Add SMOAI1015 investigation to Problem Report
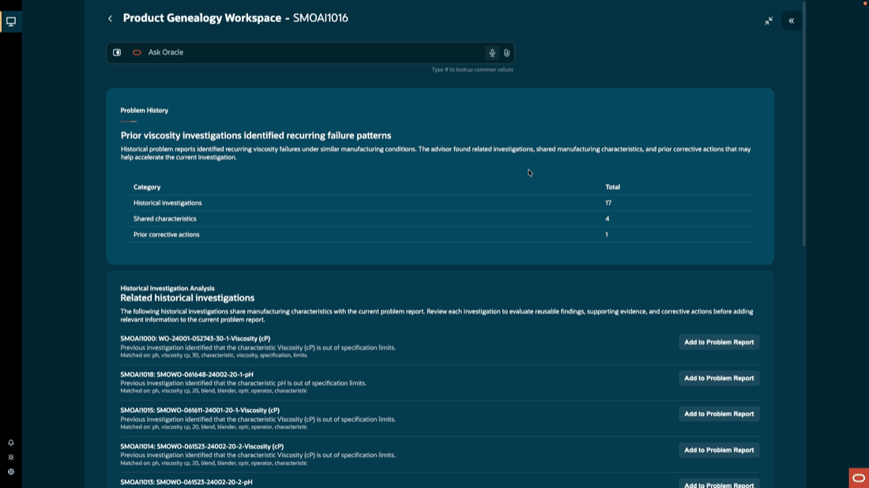 [719, 414]
